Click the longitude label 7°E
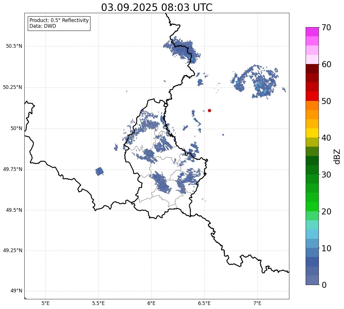344x309 pixels. click(257, 304)
